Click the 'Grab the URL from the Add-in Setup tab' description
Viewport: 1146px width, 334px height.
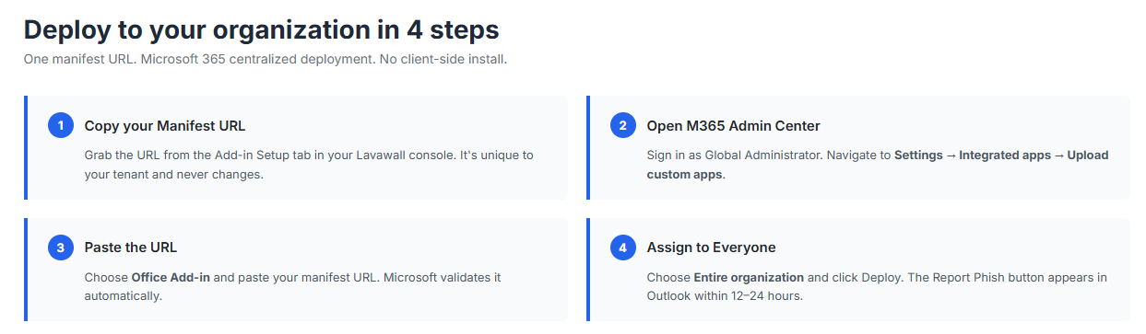click(309, 165)
